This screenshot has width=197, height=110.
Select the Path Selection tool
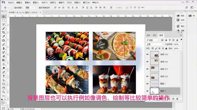tap(3, 80)
